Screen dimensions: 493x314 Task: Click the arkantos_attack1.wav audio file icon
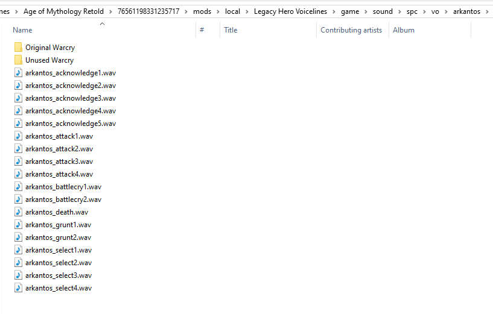(18, 136)
